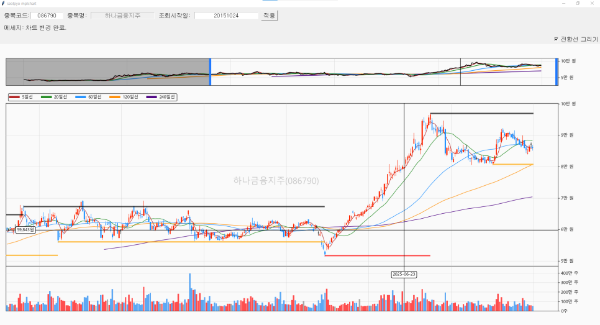
Task: Click the black resistance line at the chart peak
Action: pyautogui.click(x=482, y=113)
